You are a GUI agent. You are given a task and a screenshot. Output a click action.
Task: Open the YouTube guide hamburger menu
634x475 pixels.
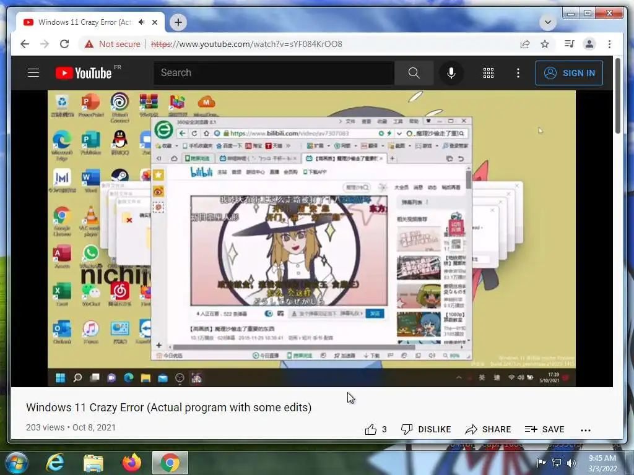coord(33,73)
